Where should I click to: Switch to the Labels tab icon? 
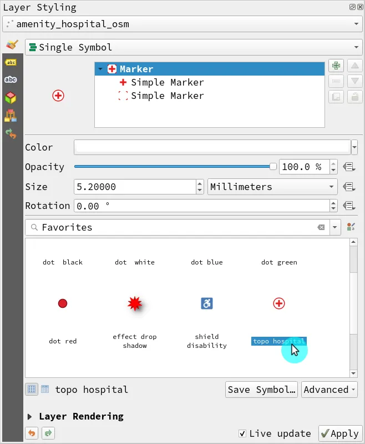point(11,63)
